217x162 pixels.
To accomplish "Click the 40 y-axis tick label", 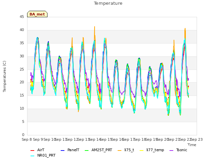I will coord(22,30).
